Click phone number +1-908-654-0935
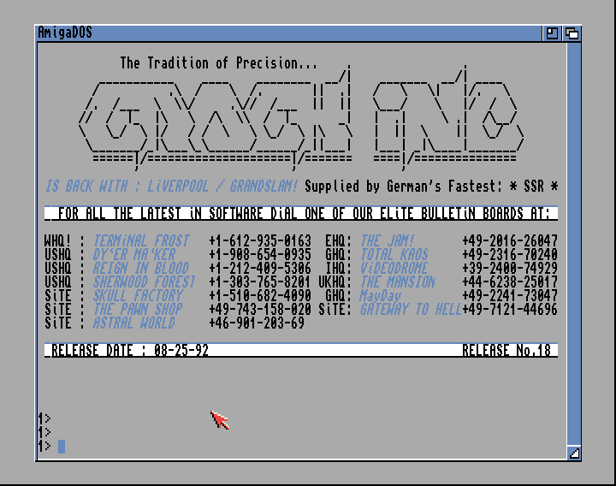 point(260,254)
